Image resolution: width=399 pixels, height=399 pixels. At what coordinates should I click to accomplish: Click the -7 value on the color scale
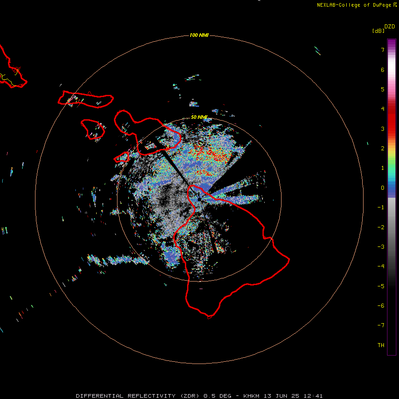pyautogui.click(x=381, y=325)
